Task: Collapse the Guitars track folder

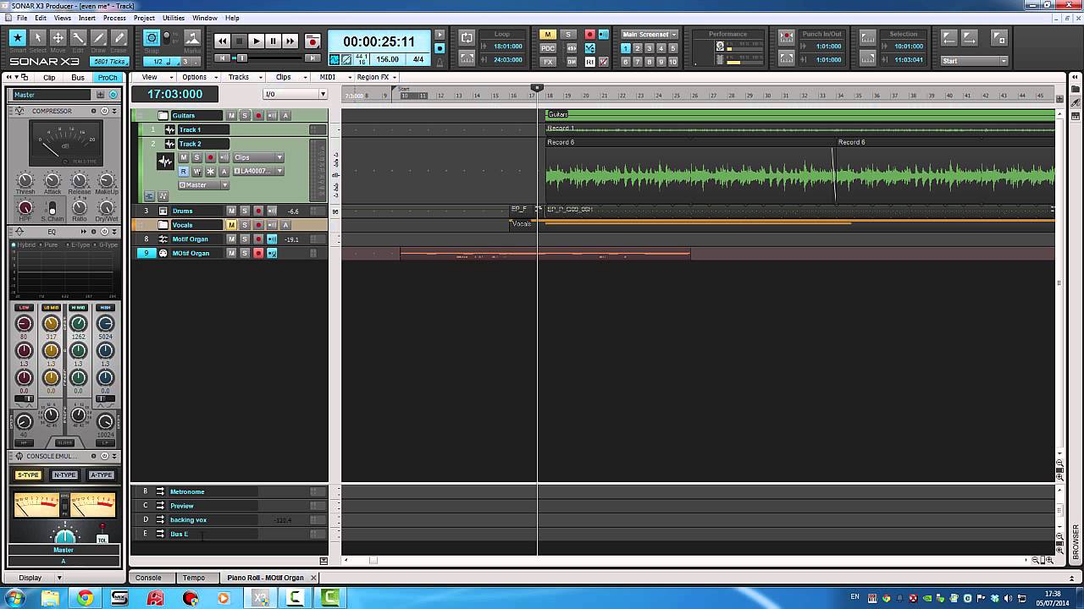Action: point(163,115)
